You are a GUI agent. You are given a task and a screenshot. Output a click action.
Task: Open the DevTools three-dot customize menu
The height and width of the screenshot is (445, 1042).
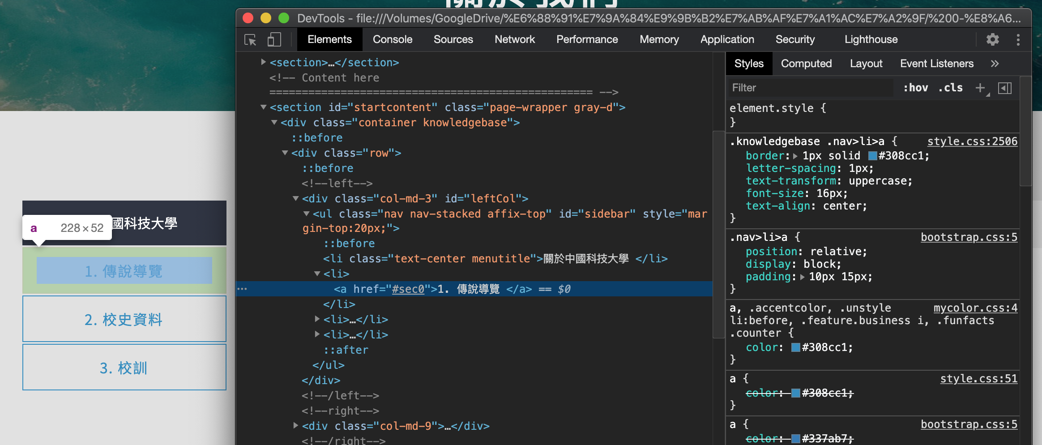click(x=1018, y=40)
